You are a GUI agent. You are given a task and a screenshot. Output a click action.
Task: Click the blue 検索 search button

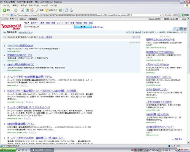point(83,27)
